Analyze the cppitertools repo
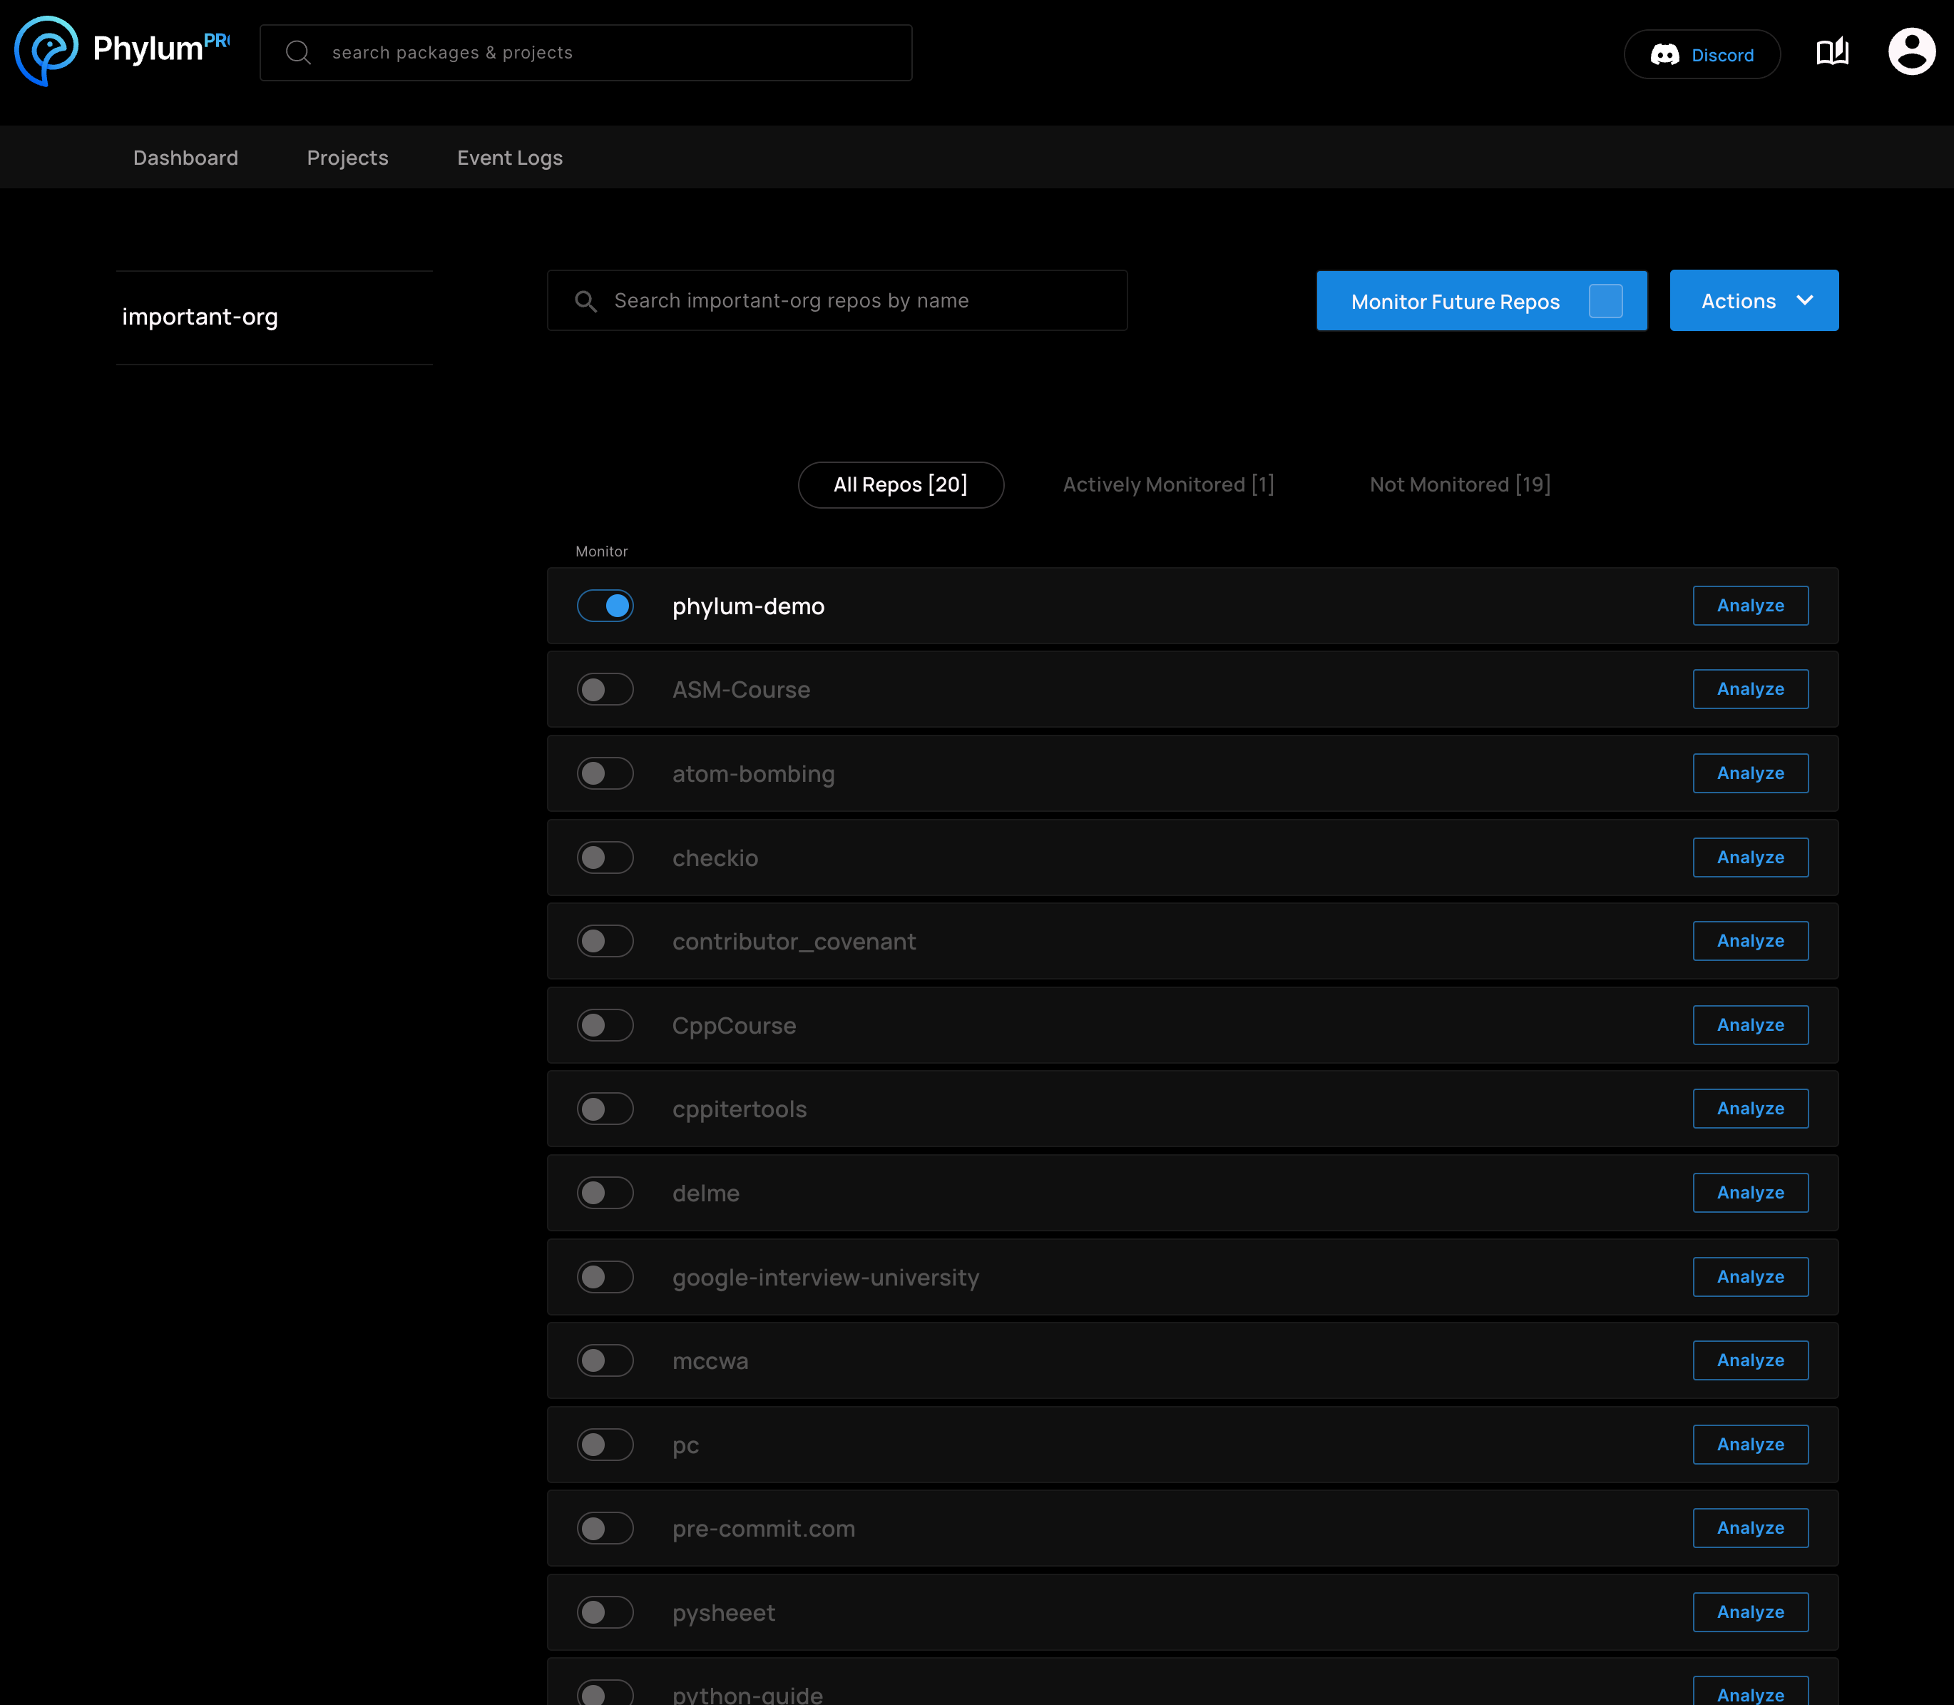1954x1705 pixels. tap(1751, 1109)
